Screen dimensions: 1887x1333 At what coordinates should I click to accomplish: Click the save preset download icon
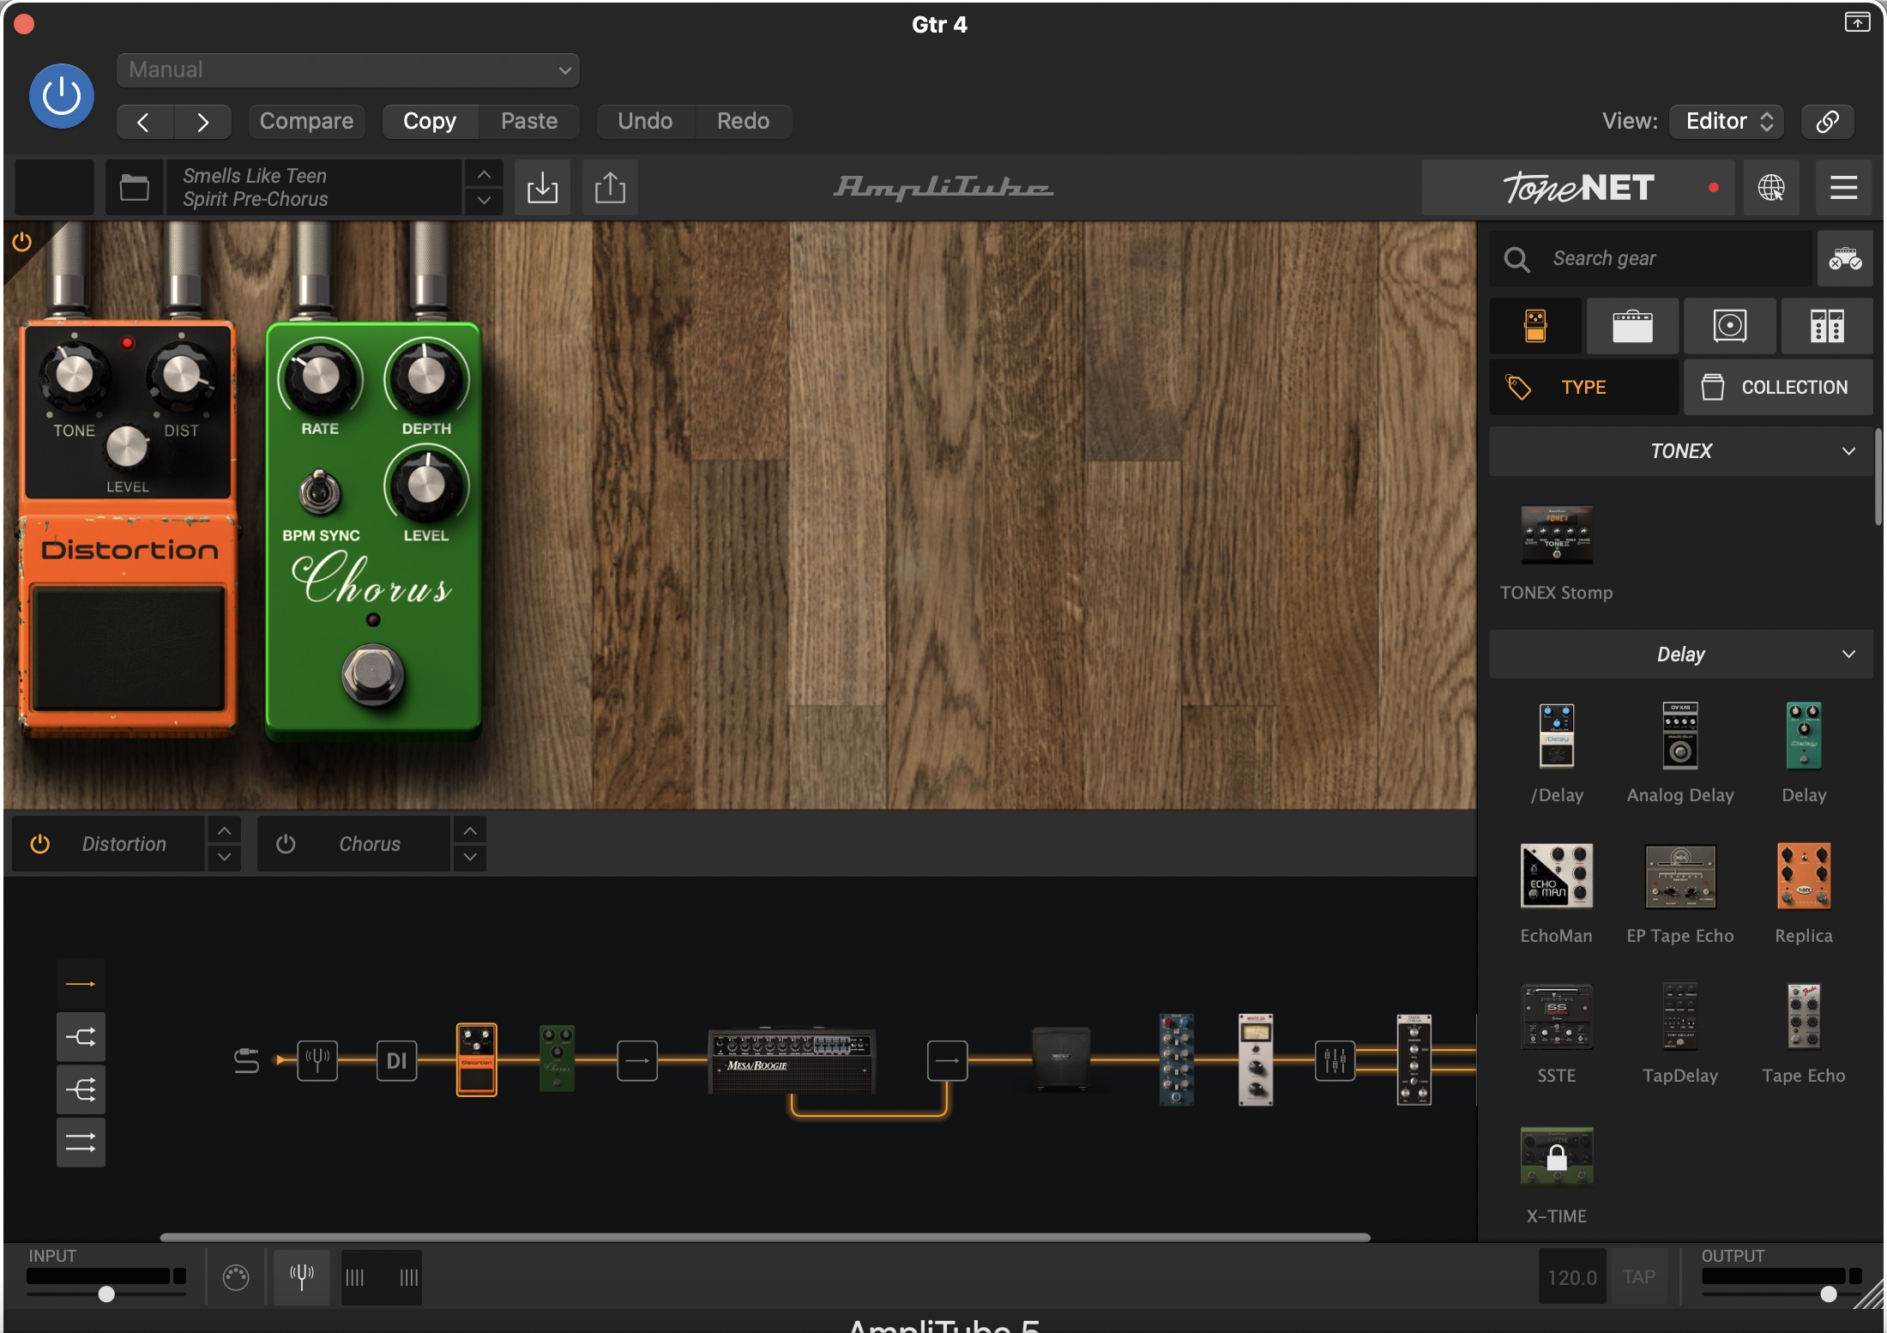tap(542, 187)
